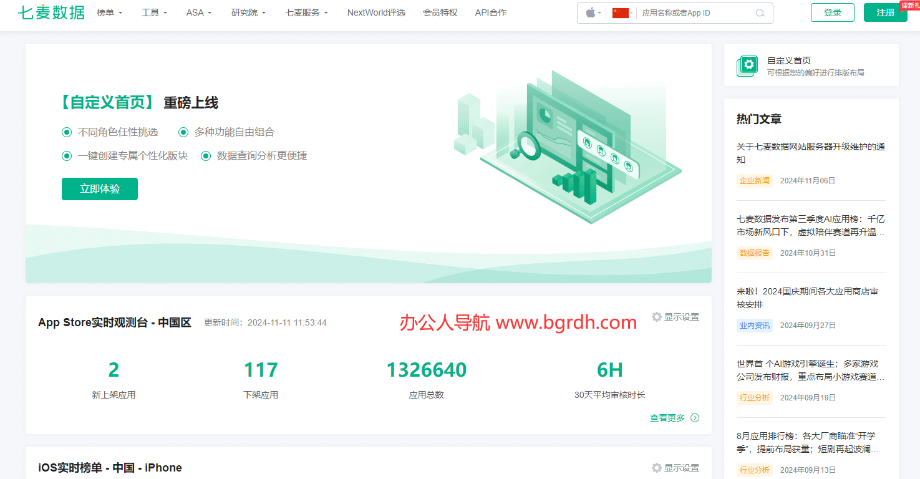Screen dimensions: 920x479
Task: Click the 新上架应用 count 2
Action: coord(114,370)
